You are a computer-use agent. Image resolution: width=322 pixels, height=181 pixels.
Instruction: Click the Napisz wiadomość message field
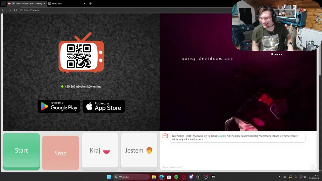pos(235,167)
